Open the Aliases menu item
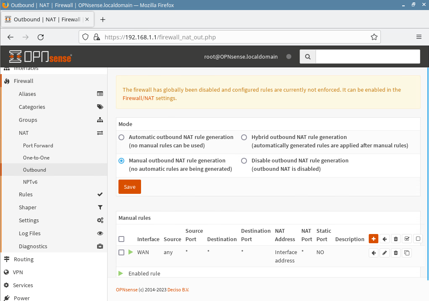429x301 pixels. point(27,94)
